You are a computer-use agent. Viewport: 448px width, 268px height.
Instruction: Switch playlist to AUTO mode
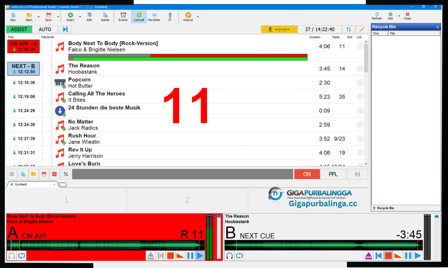[x=45, y=29]
